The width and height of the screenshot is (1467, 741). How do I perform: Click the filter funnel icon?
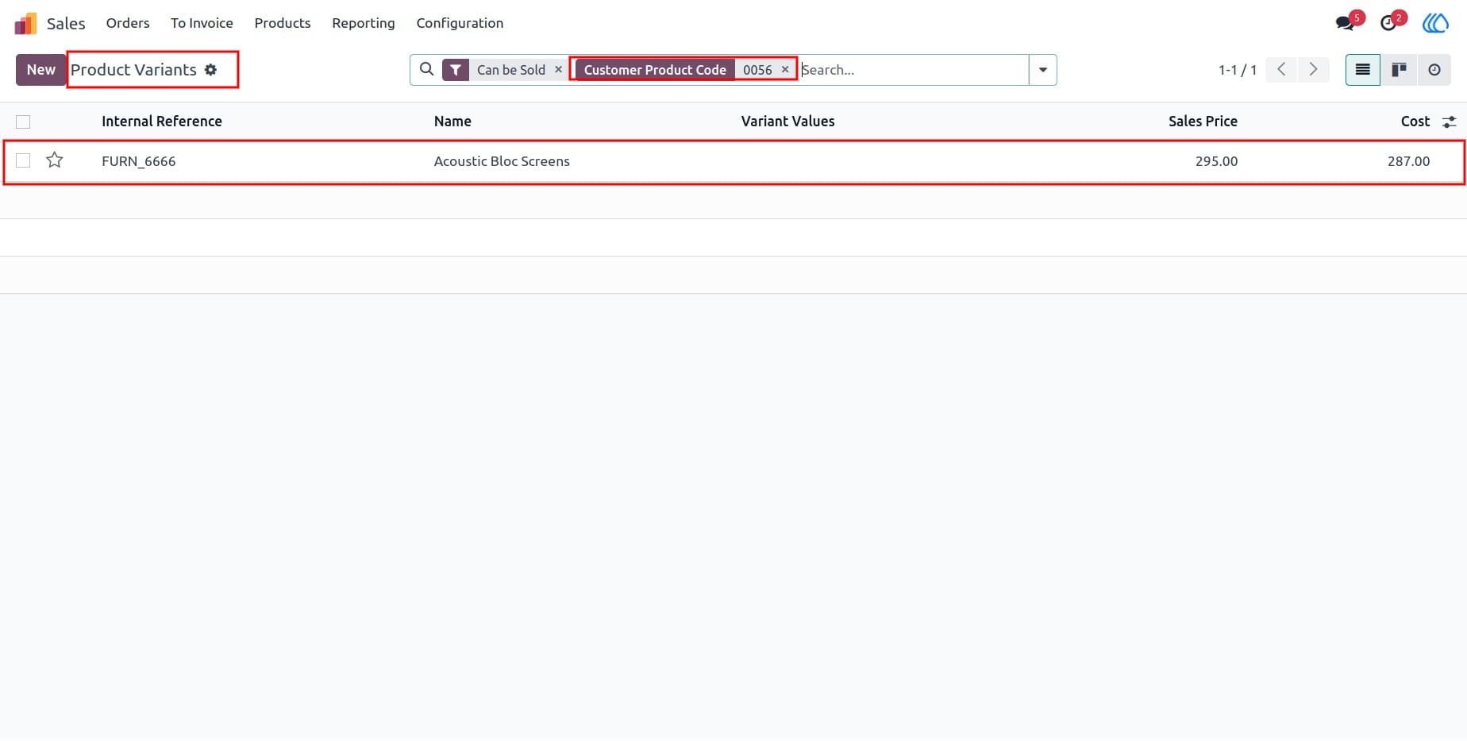click(x=456, y=70)
